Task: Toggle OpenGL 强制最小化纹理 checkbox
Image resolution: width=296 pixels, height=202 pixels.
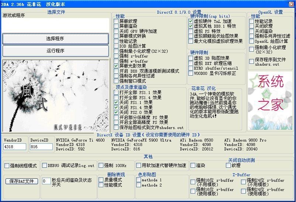Action: pyautogui.click(x=251, y=49)
